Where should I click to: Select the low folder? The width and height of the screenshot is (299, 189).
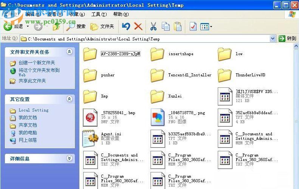coord(230,54)
